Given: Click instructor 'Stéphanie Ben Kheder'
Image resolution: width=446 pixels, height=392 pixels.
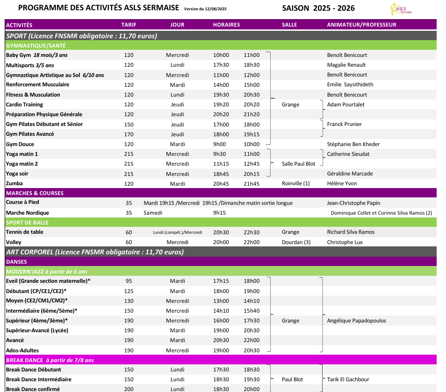Looking at the screenshot, I should coord(353,144).
